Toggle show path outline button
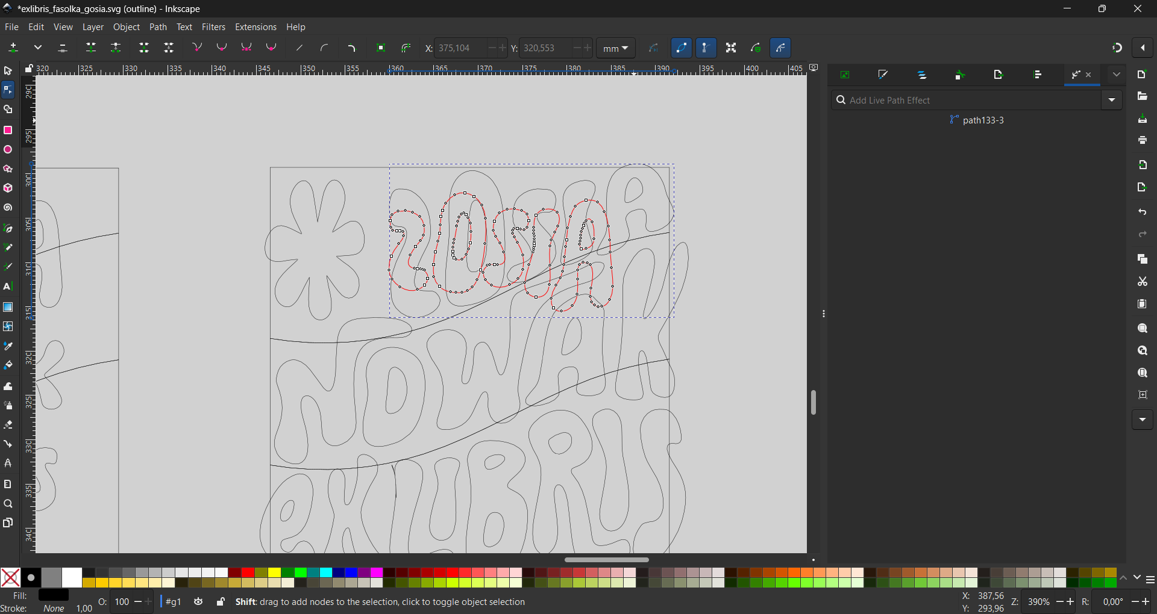This screenshot has height=614, width=1157. click(x=682, y=48)
